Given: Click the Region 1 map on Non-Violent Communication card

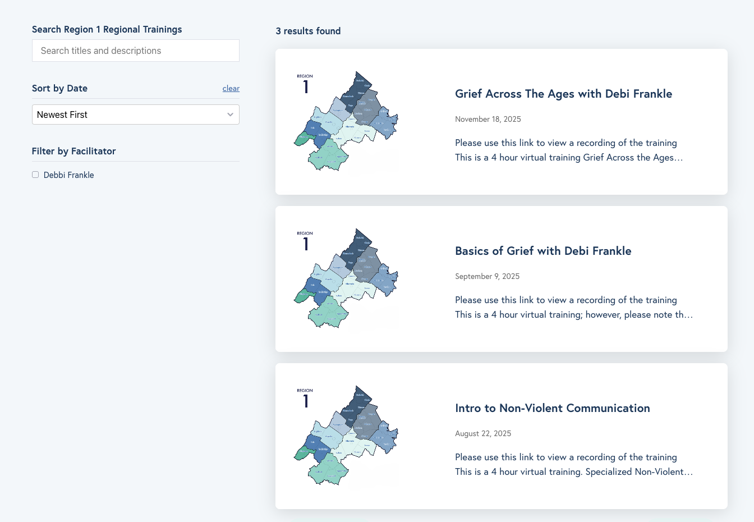Looking at the screenshot, I should [345, 436].
